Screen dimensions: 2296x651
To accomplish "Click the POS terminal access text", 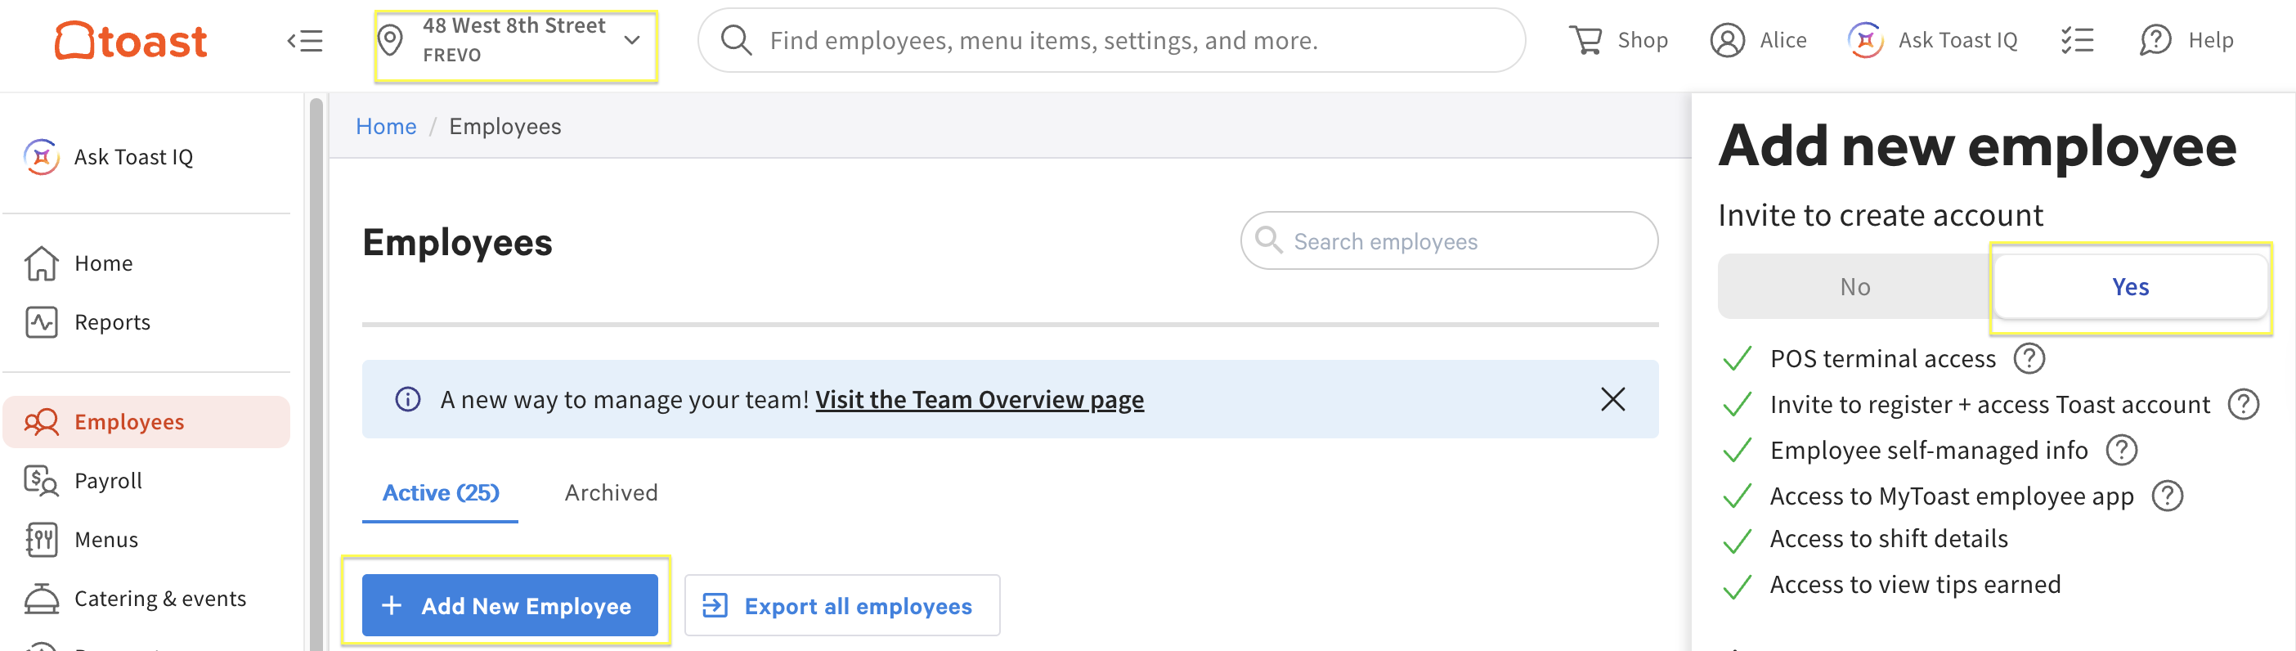I will click(x=1882, y=358).
